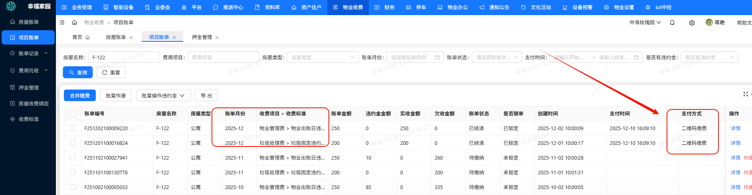Toggle fullscreen with the expand icon
The width and height of the screenshot is (752, 195).
[745, 94]
